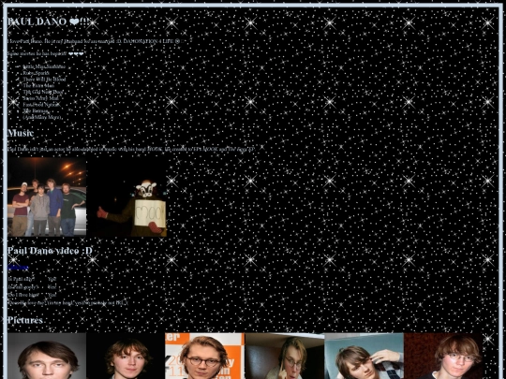Click the Do I love him? table cell
This screenshot has width=506, height=379.
click(23, 295)
